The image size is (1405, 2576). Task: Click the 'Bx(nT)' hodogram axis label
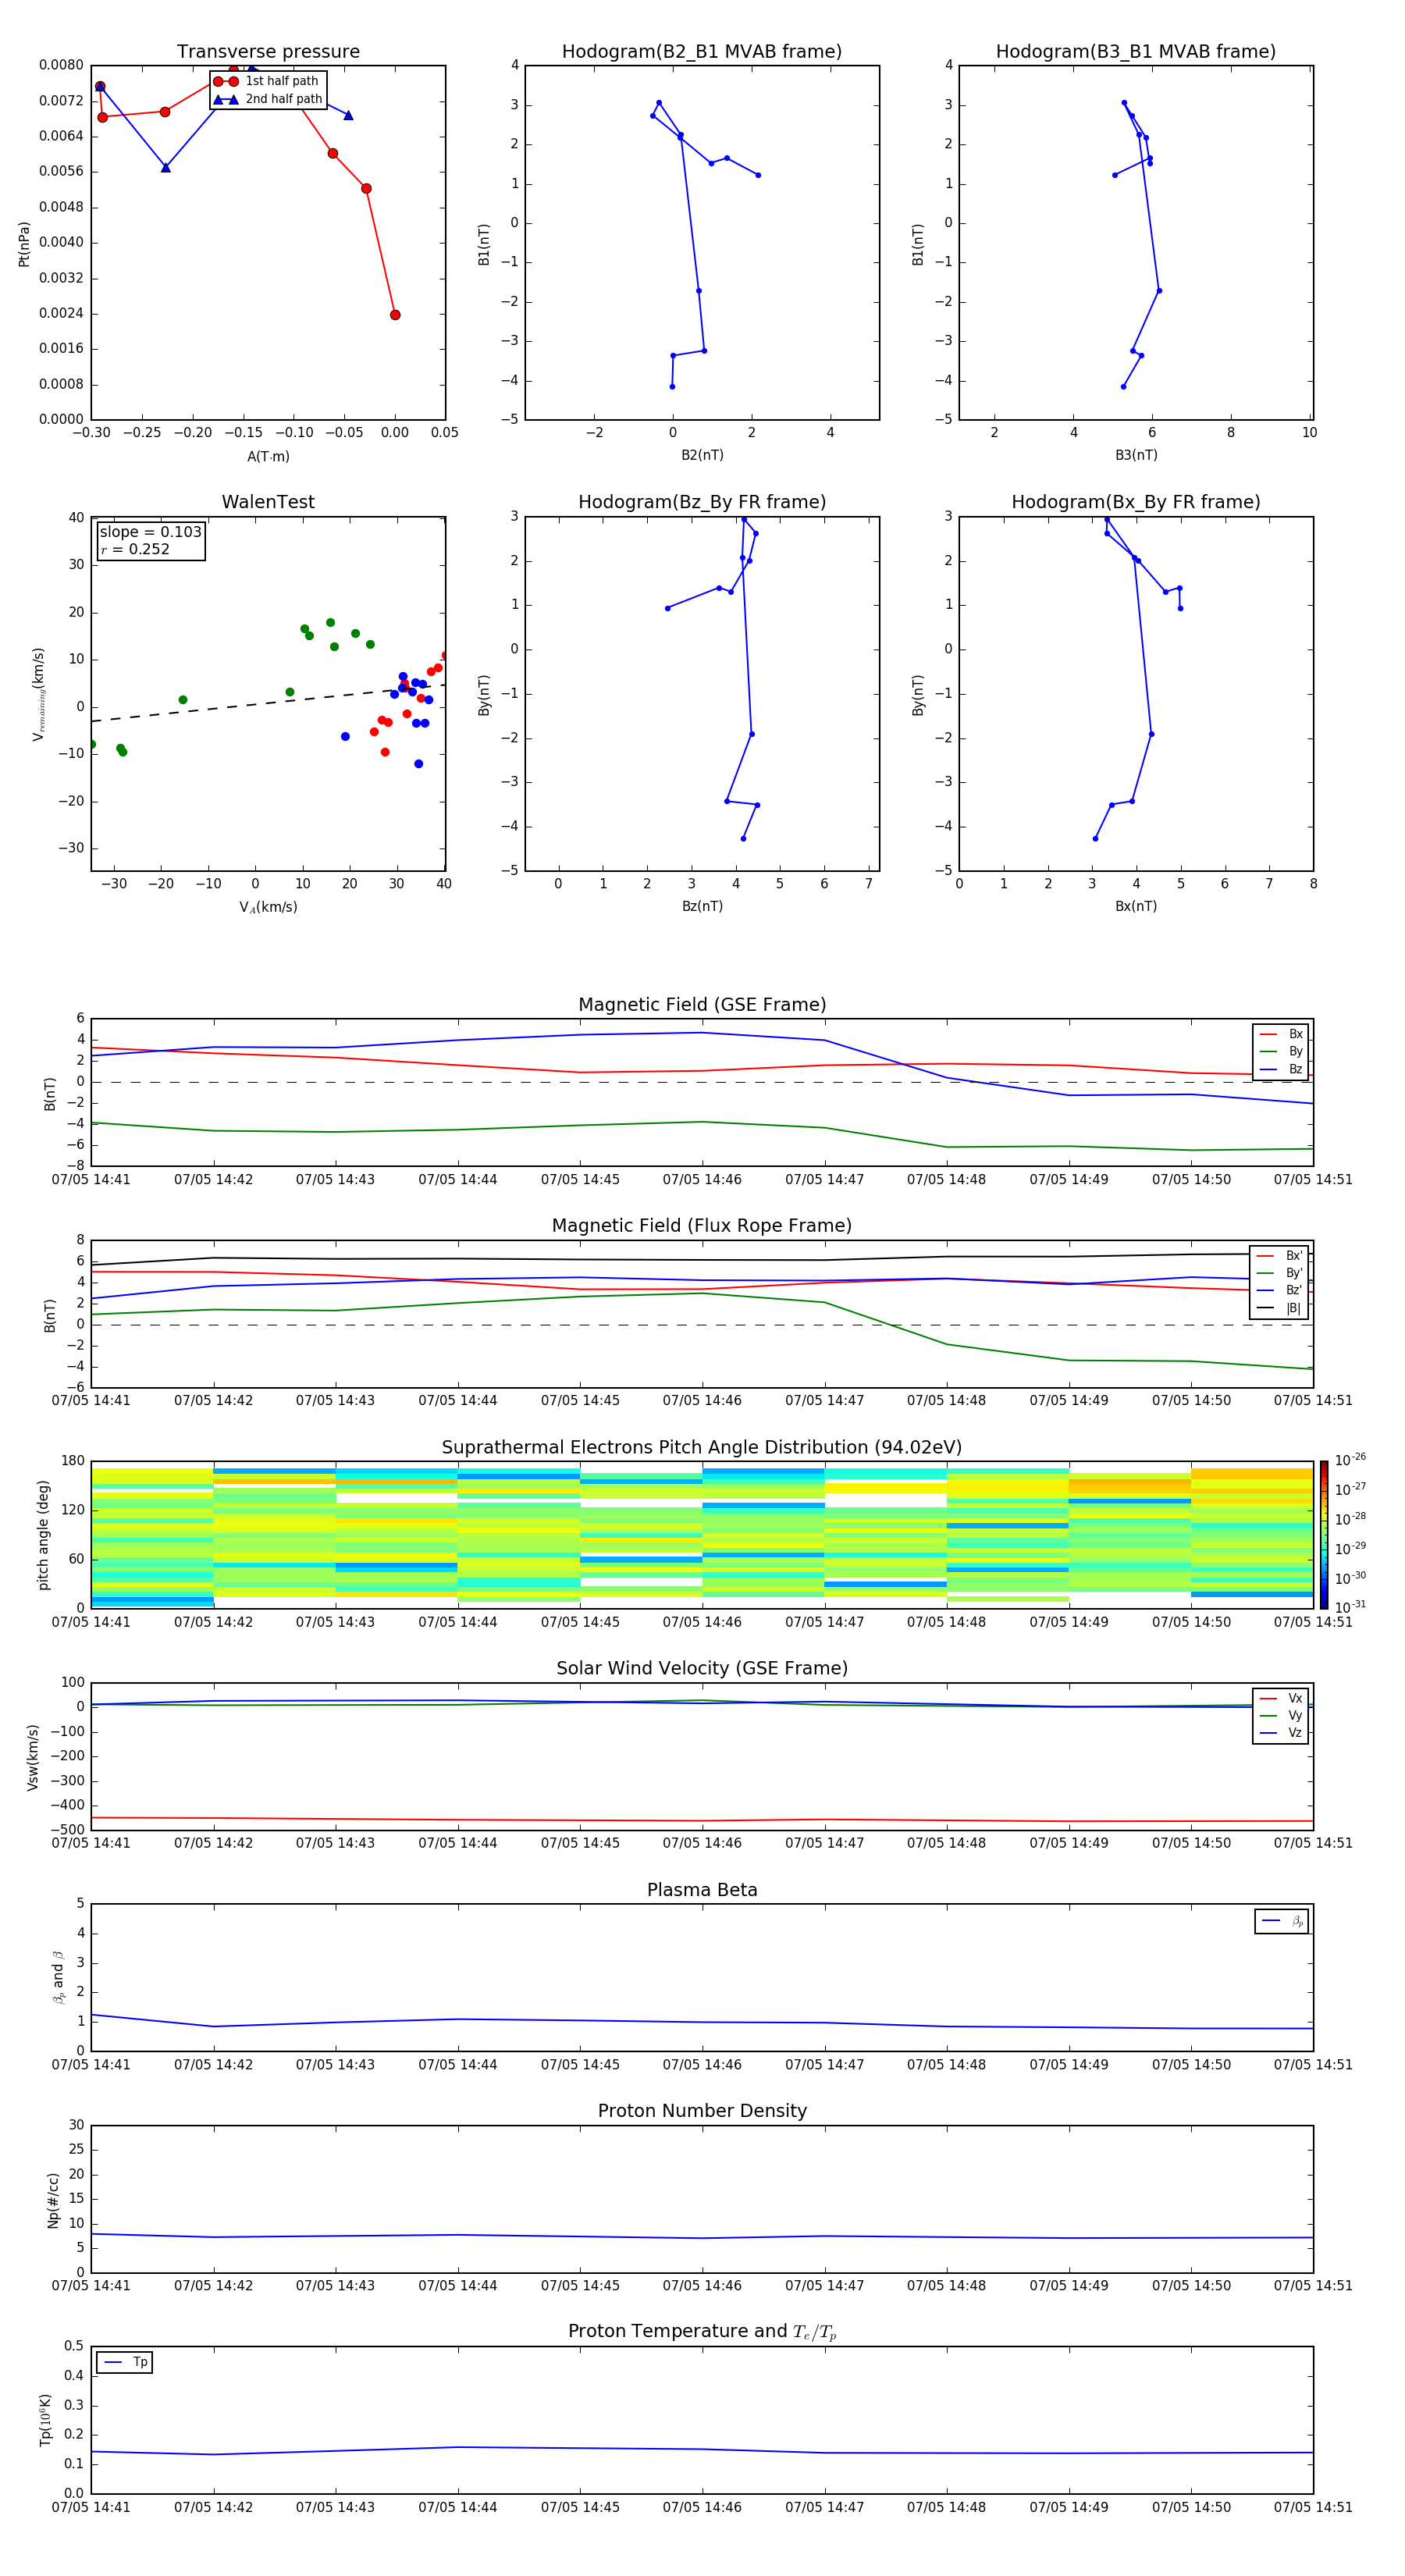(x=1136, y=906)
